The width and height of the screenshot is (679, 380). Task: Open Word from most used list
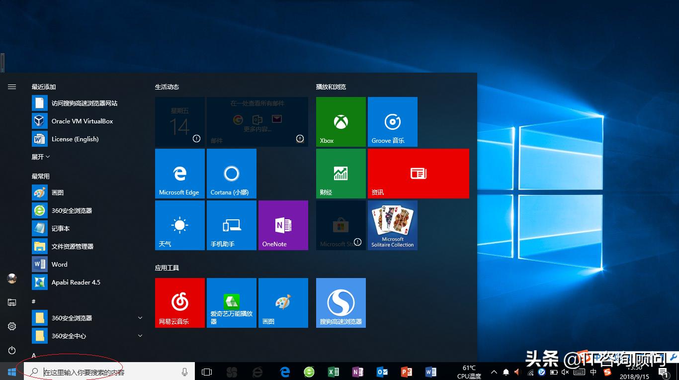tap(59, 264)
